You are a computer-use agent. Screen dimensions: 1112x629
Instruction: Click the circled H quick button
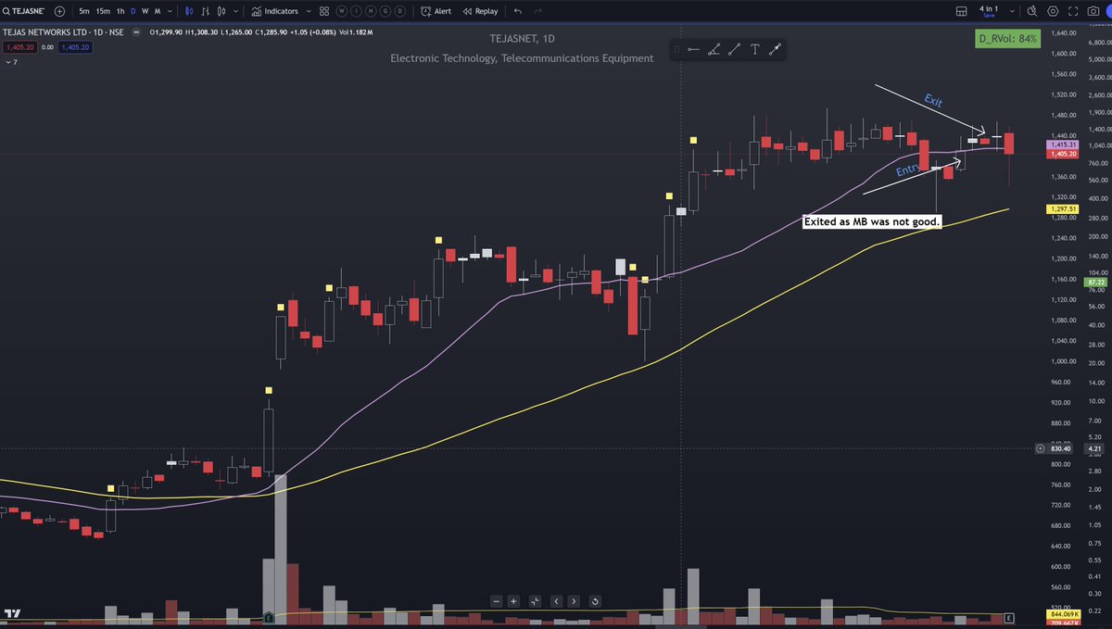[x=371, y=11]
